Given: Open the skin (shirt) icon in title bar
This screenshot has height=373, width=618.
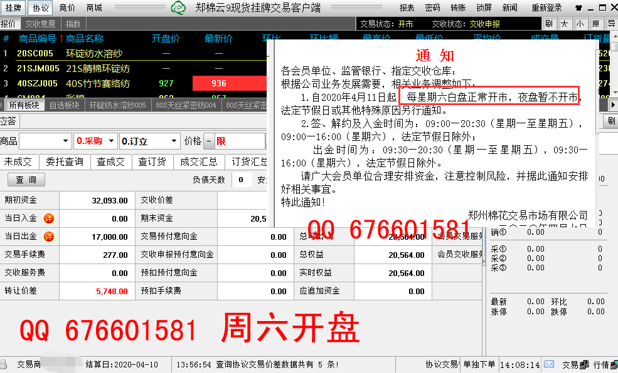Looking at the screenshot, I should (x=578, y=8).
